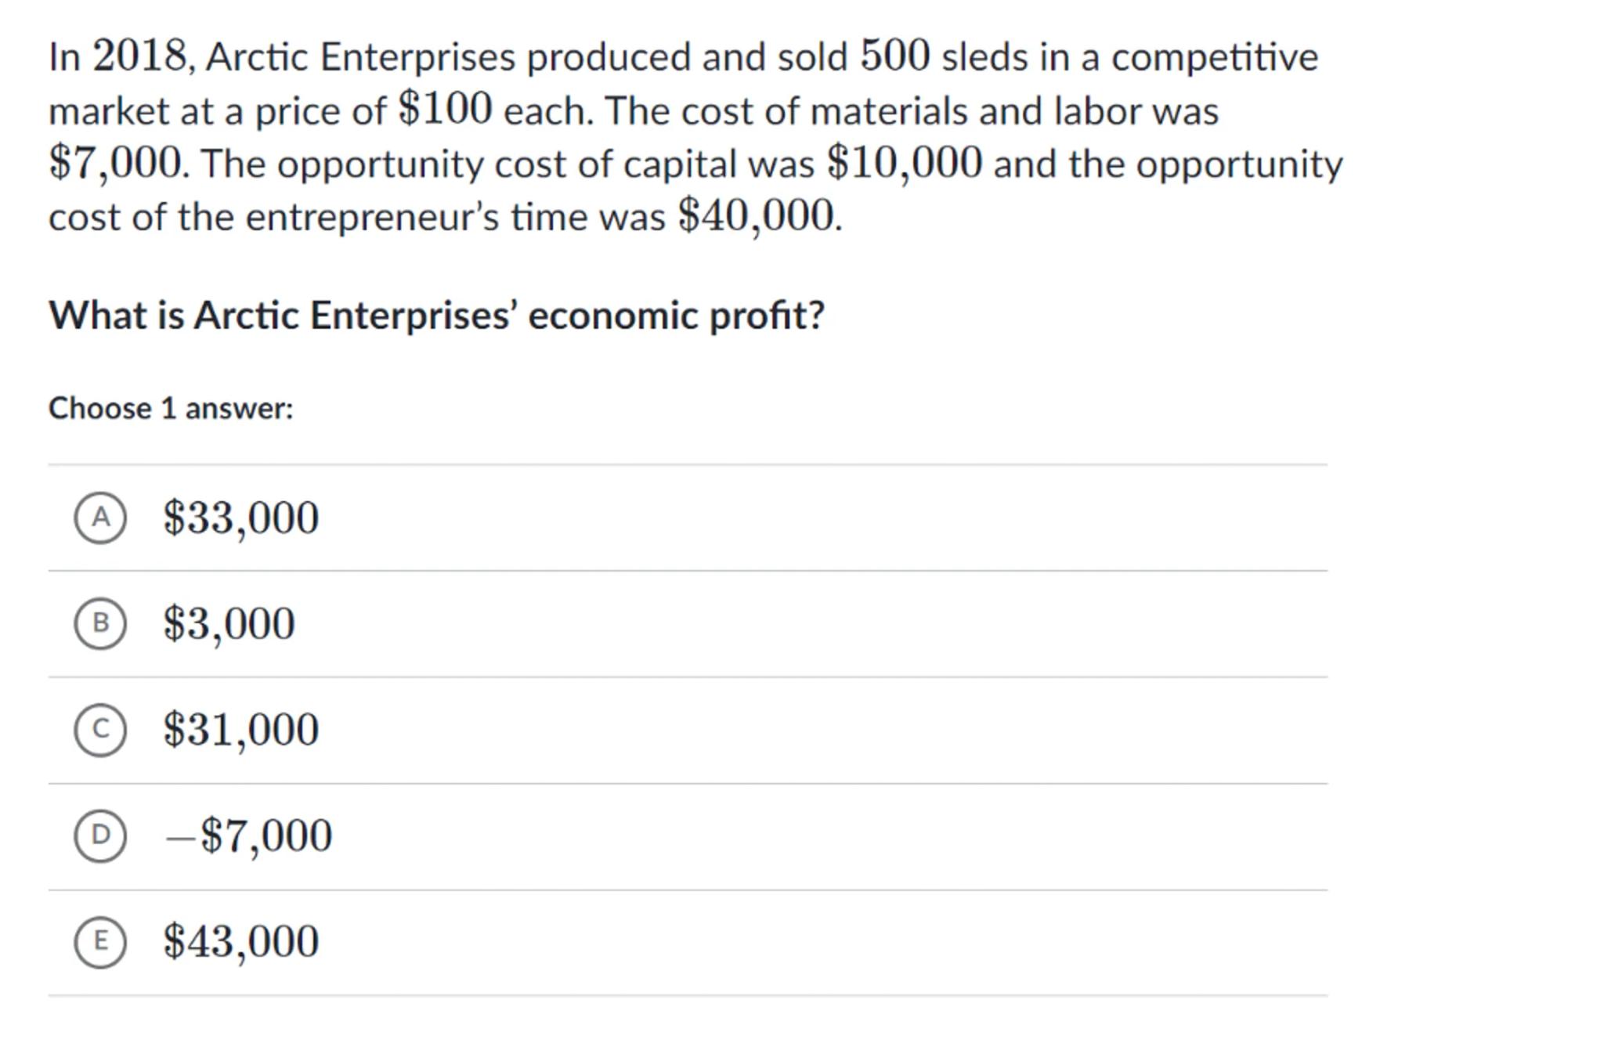Click the "Choose 1 answer:" label
1604x1061 pixels.
[171, 409]
